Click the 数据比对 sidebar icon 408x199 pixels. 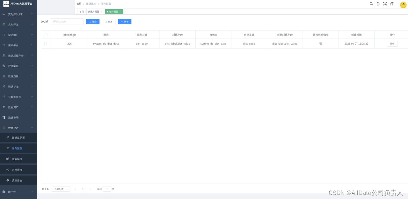tap(4, 128)
